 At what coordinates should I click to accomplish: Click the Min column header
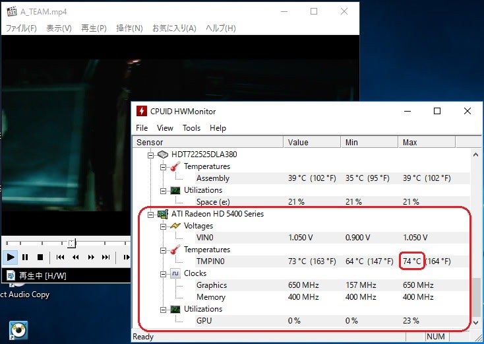tap(369, 142)
